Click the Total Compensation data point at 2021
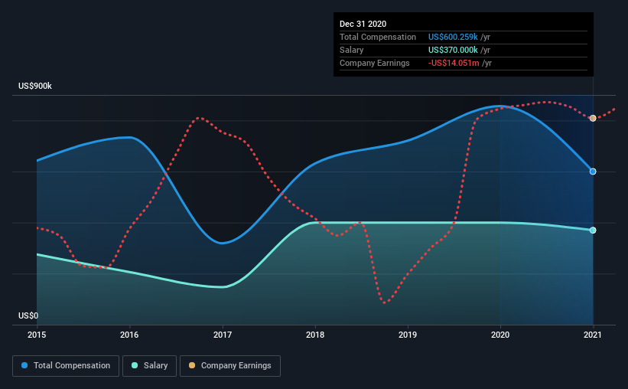Screen dimensions: 628x389 [593, 172]
